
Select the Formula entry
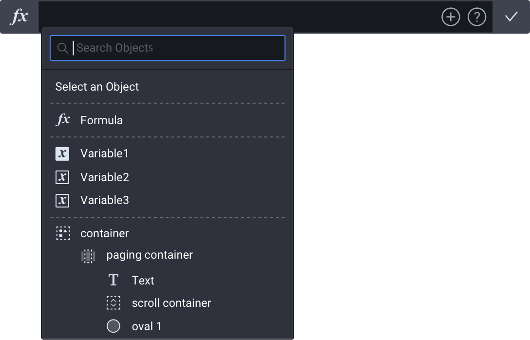pos(101,120)
